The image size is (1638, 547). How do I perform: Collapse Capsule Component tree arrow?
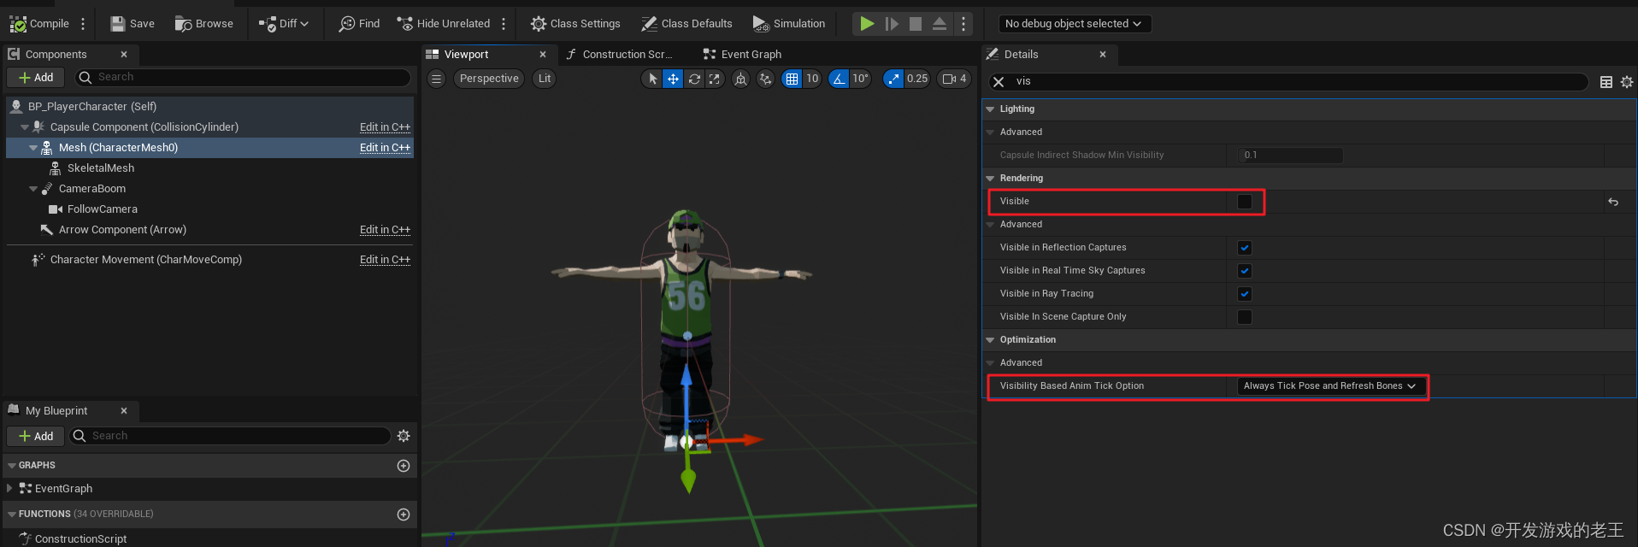pos(25,127)
